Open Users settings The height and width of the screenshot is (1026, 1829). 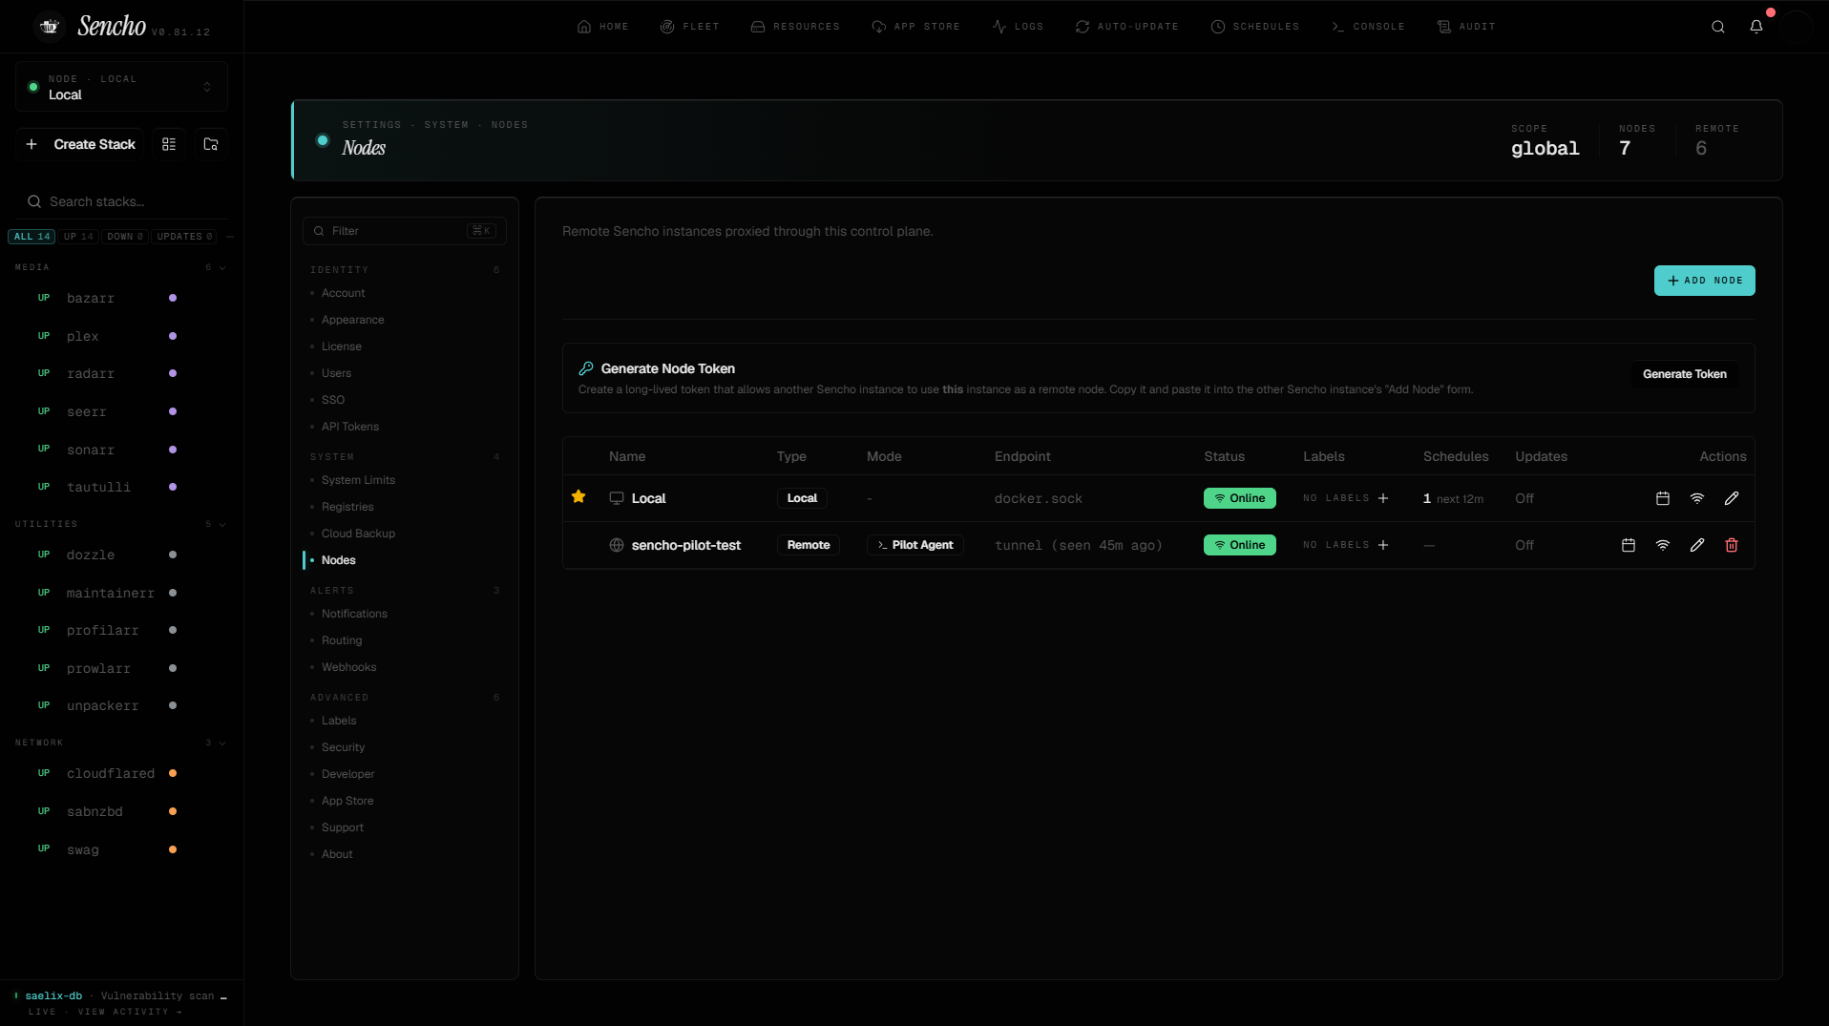point(337,373)
